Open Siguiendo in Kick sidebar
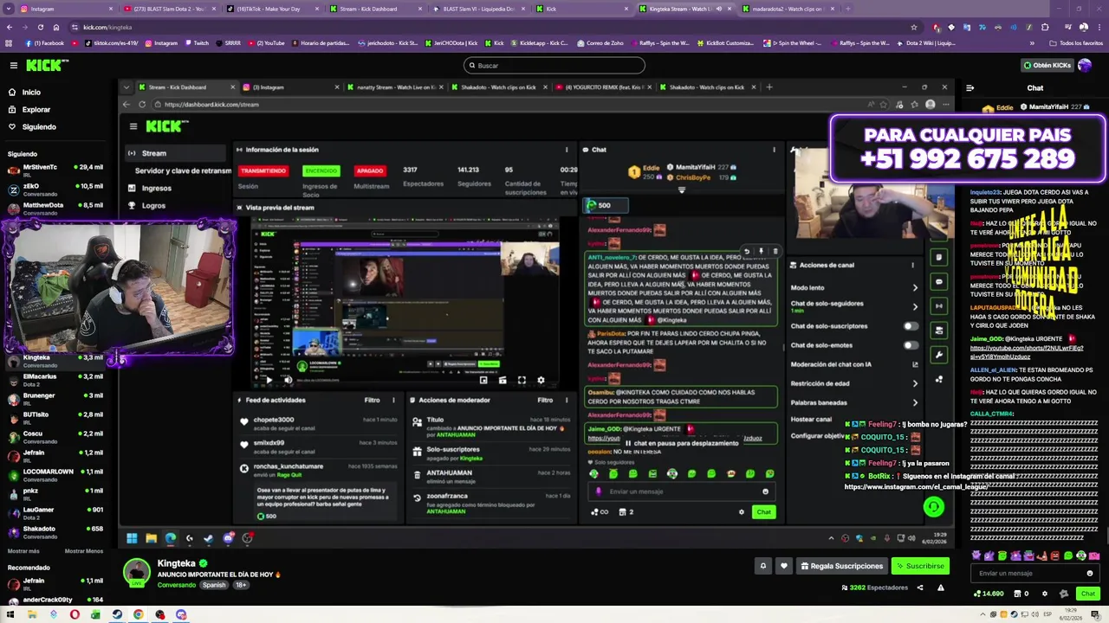 coord(32,127)
